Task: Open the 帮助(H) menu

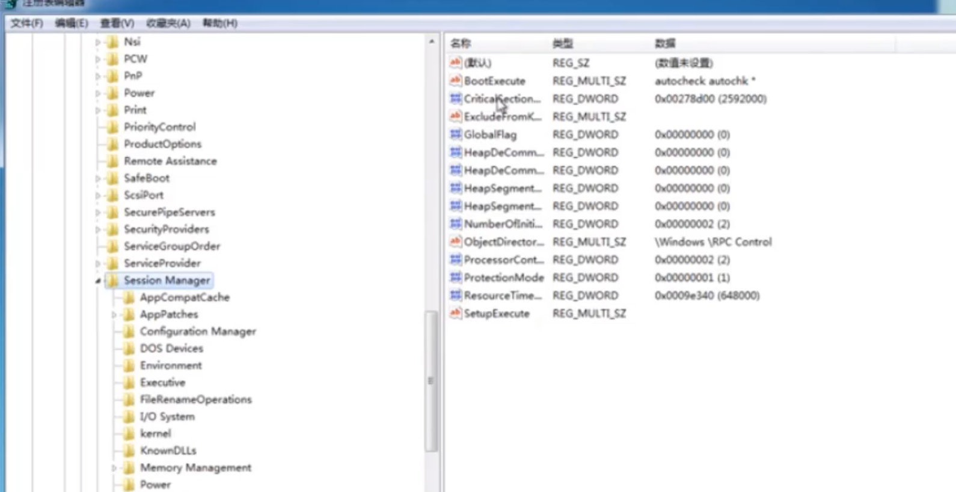Action: pos(219,23)
